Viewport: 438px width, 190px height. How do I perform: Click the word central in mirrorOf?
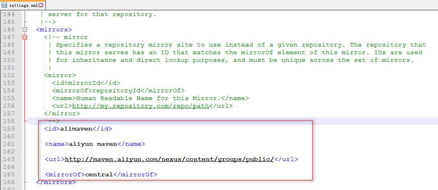pos(99,175)
